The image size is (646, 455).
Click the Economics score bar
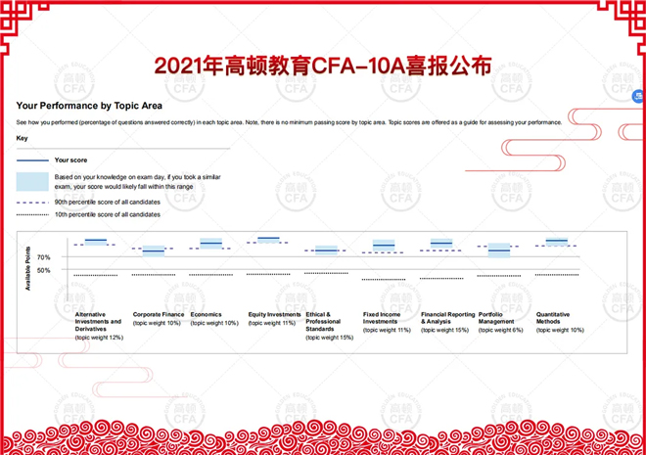pos(211,244)
